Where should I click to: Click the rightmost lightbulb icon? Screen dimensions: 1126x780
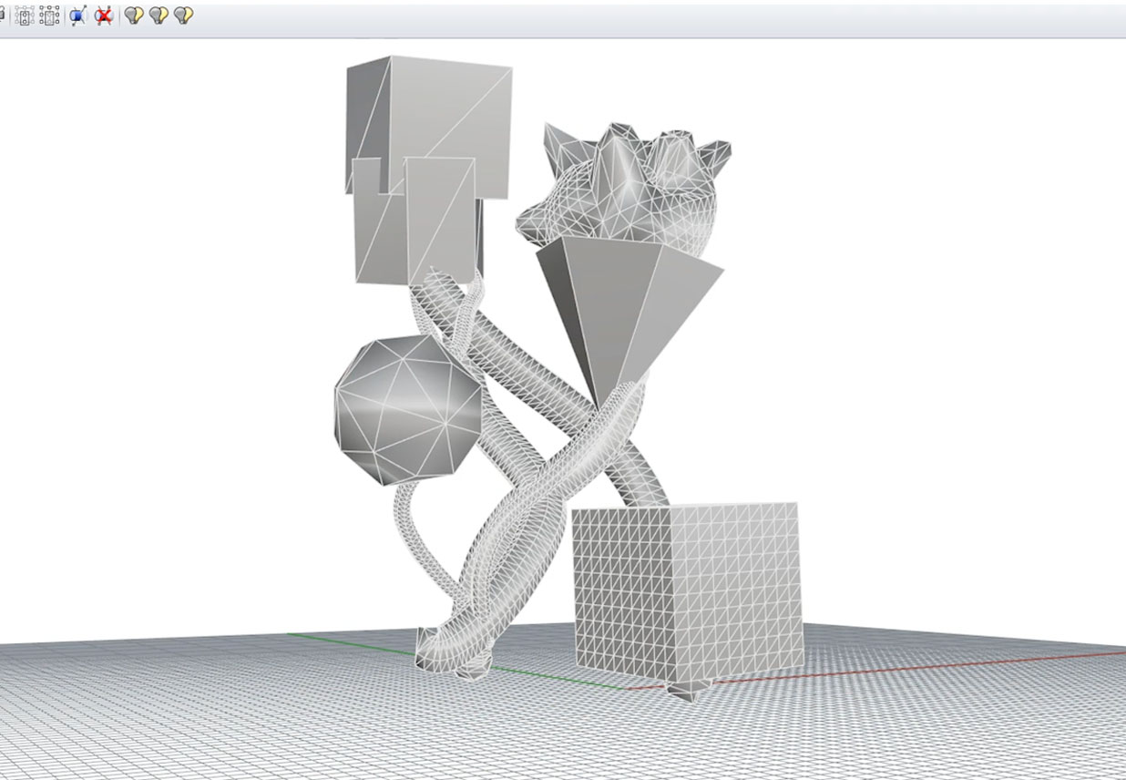[184, 15]
